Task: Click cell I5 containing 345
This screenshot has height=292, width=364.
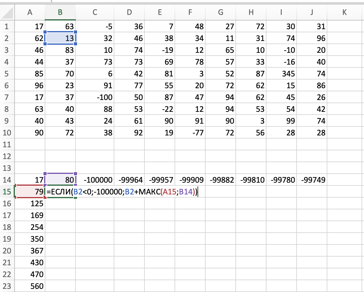Action: pos(282,74)
